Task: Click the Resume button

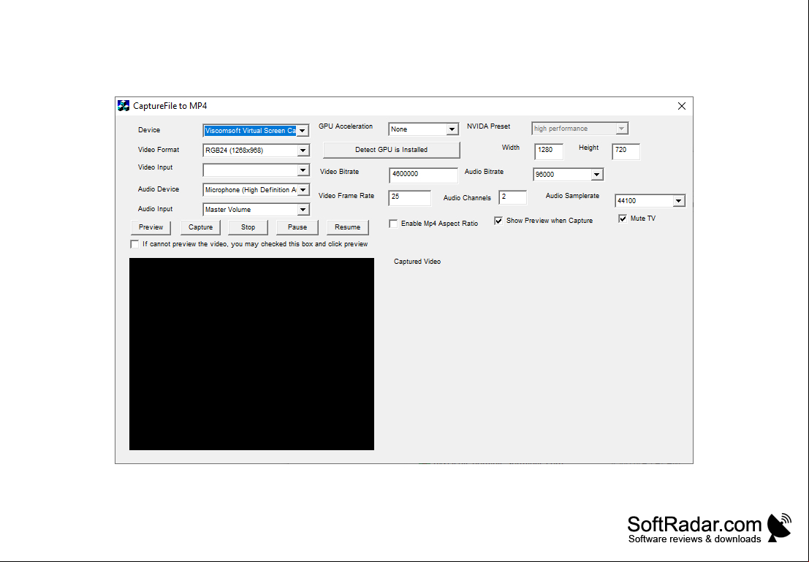Action: [x=347, y=227]
